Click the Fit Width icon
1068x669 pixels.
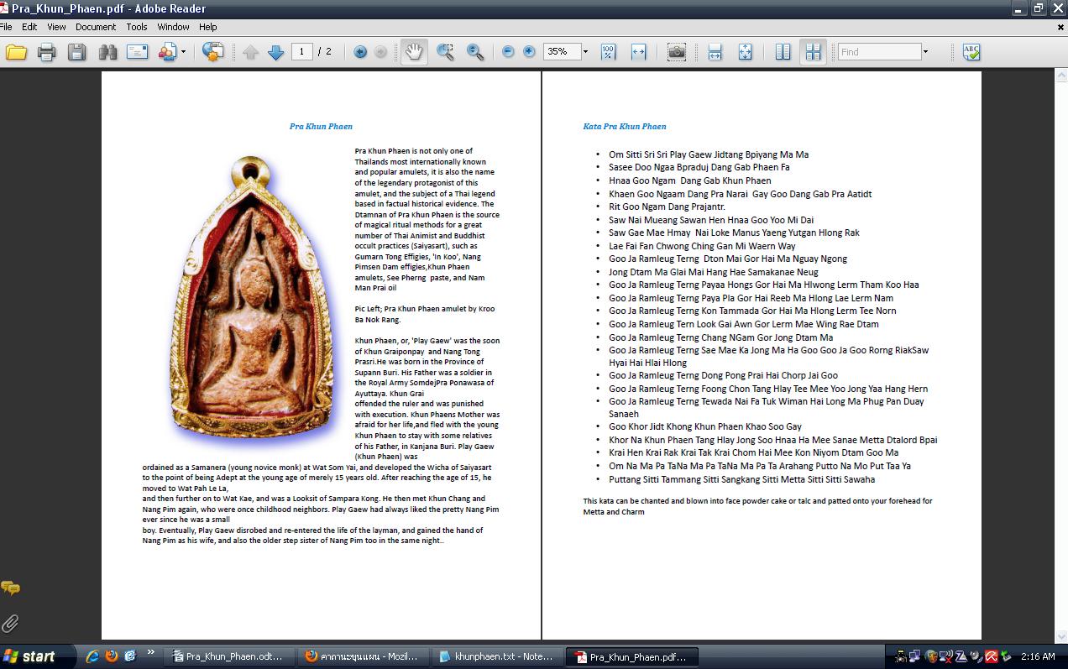pyautogui.click(x=638, y=52)
